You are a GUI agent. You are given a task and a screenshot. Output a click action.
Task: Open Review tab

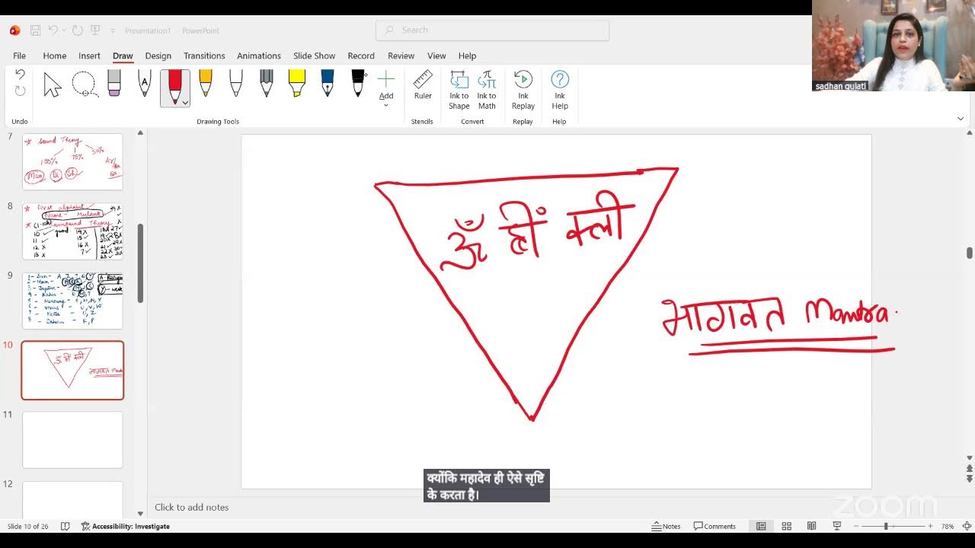point(401,56)
